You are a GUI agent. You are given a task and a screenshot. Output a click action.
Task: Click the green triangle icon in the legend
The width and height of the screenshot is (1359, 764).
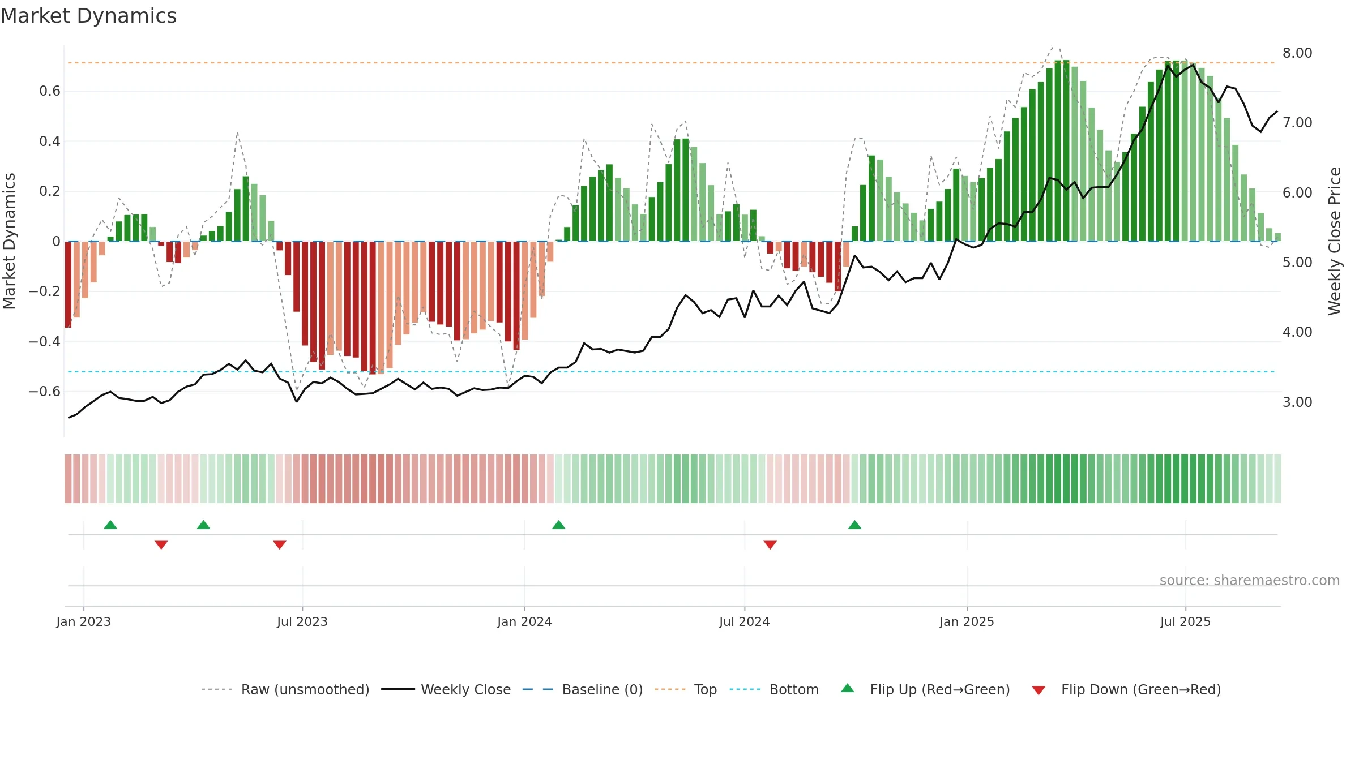tap(848, 688)
